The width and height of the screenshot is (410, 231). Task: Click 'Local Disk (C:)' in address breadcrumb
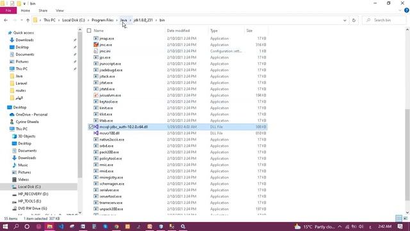click(x=74, y=20)
